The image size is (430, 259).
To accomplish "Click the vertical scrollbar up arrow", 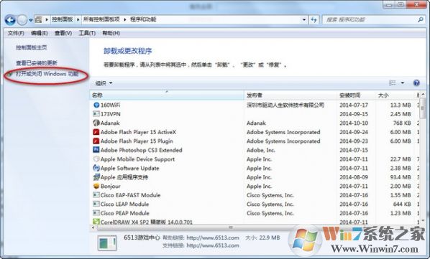I will [423, 95].
